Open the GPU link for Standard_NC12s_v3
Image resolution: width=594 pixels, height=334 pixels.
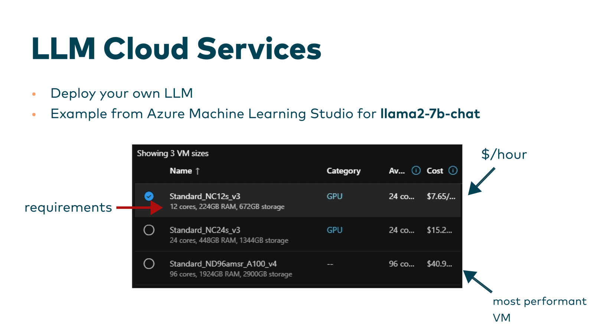click(x=334, y=196)
